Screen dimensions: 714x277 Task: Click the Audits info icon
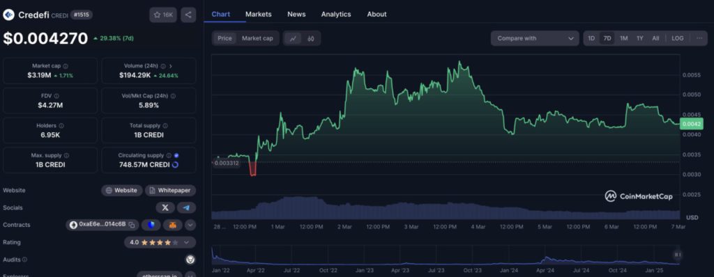pyautogui.click(x=24, y=260)
